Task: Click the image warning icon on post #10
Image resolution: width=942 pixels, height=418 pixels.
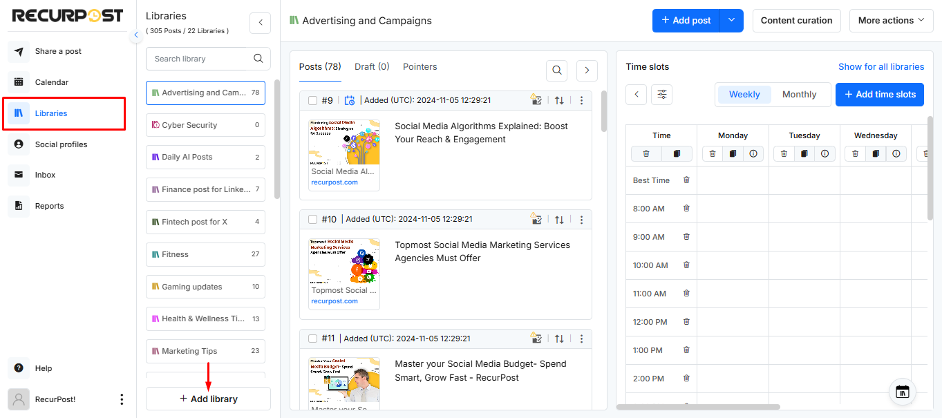Action: 536,219
